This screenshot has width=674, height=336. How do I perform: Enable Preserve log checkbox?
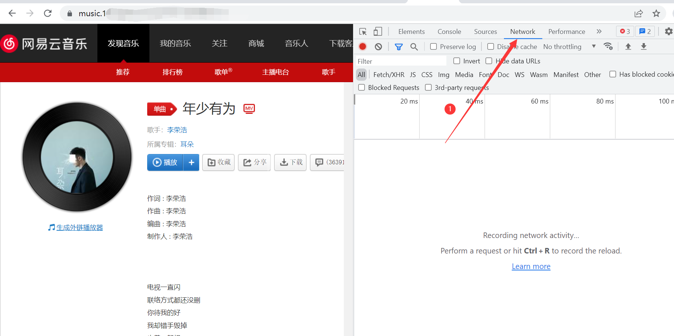433,47
